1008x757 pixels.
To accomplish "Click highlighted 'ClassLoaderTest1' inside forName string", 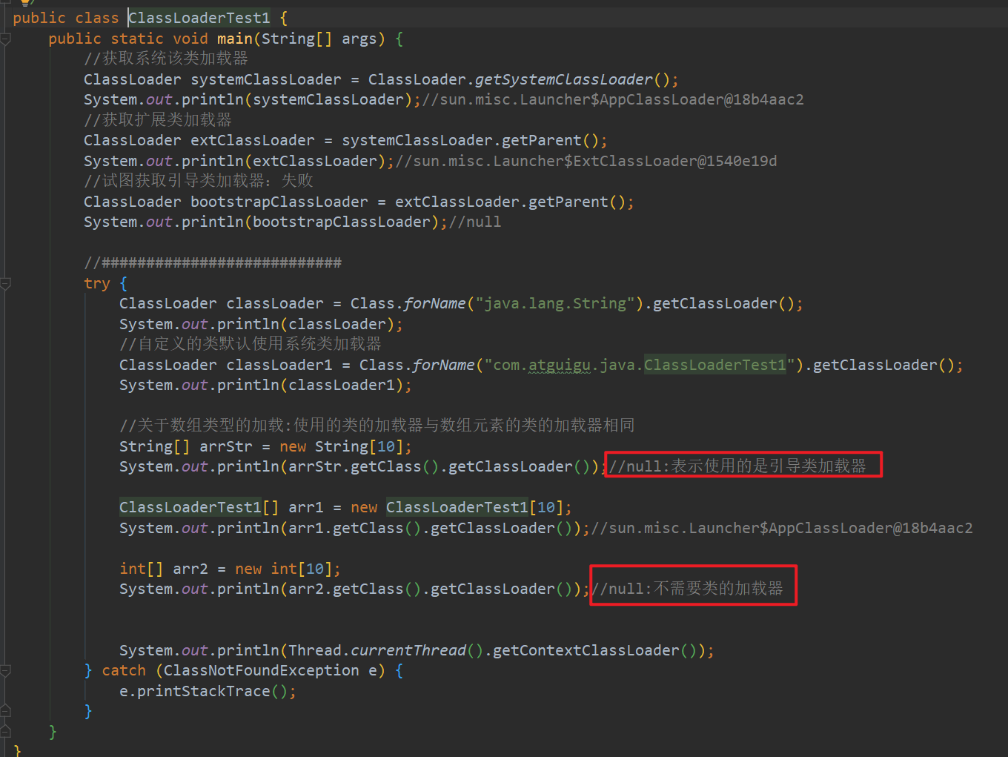I will tap(715, 365).
